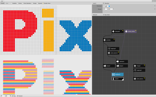Toggle the Handles checkbox

pos(11,3)
